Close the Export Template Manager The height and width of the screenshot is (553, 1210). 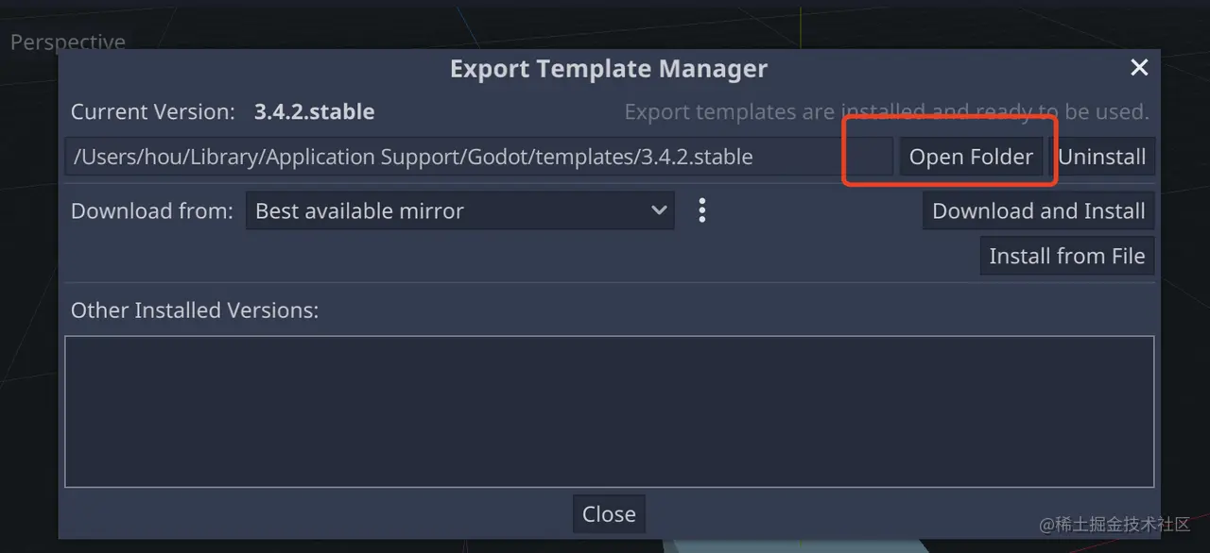pos(609,513)
